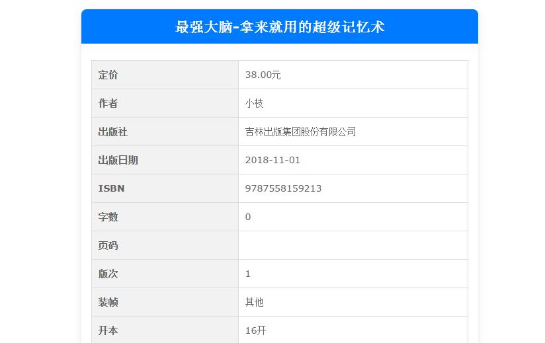Select publisher text 吉林出版集团股份有限公司

[x=300, y=132]
